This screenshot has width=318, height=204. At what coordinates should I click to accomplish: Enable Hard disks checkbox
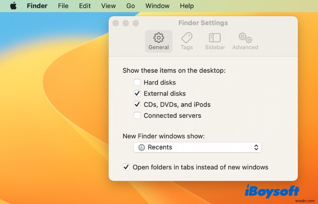pos(137,82)
